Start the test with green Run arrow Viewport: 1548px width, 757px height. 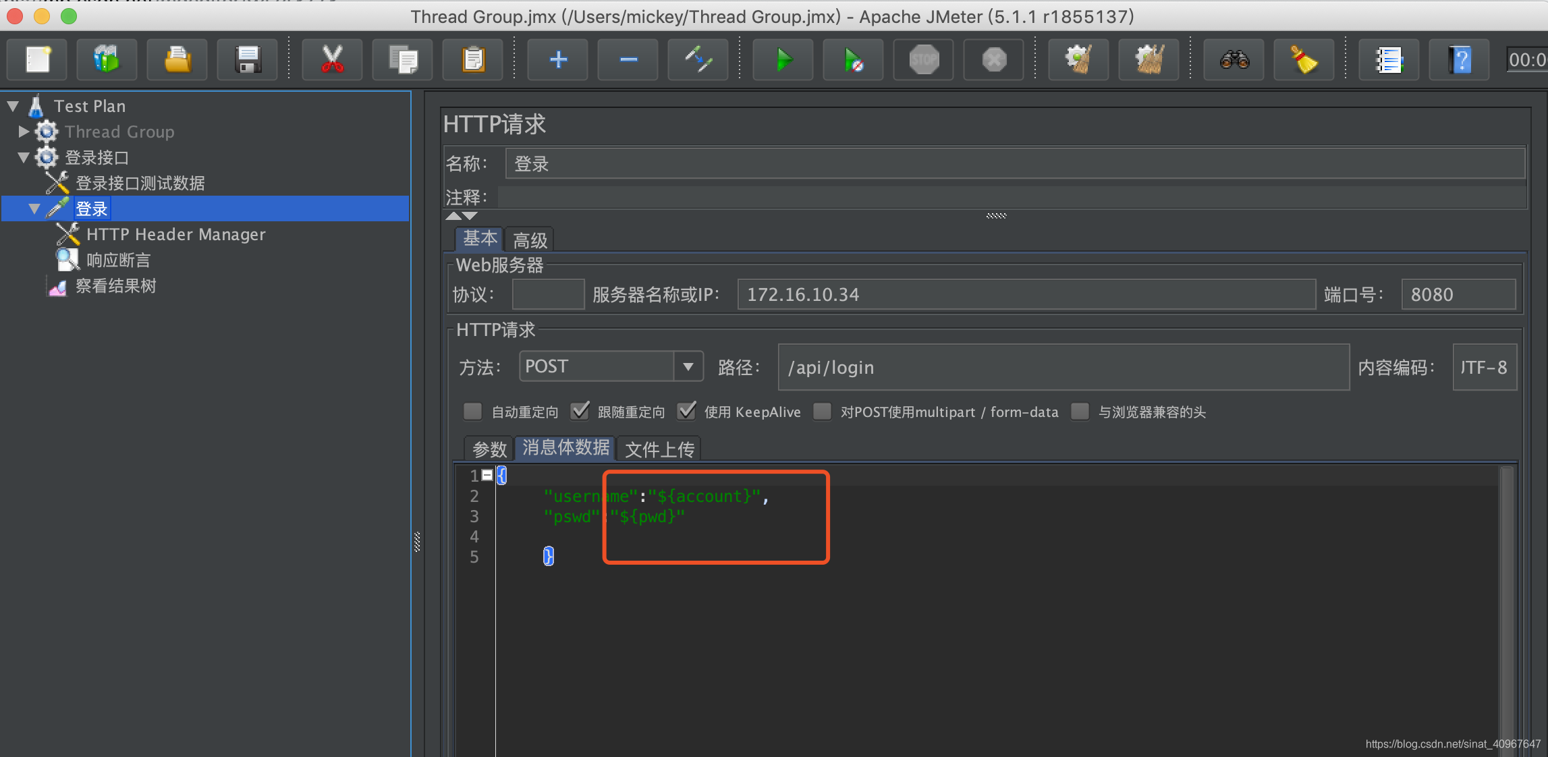(783, 60)
